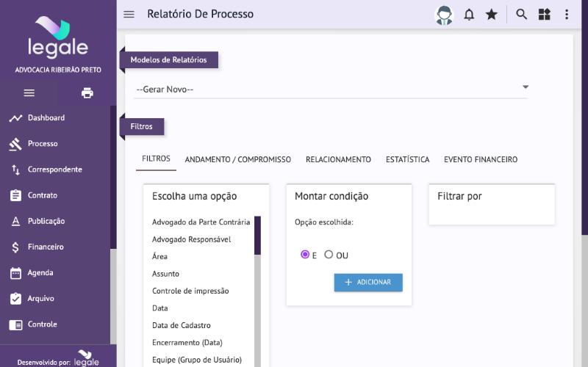Open the Controle menu item
Screen dimensions: 588x367
43,324
